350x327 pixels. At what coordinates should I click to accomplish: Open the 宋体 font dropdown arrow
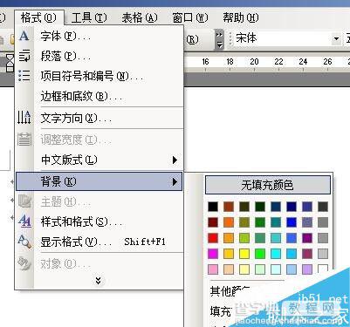click(337, 38)
